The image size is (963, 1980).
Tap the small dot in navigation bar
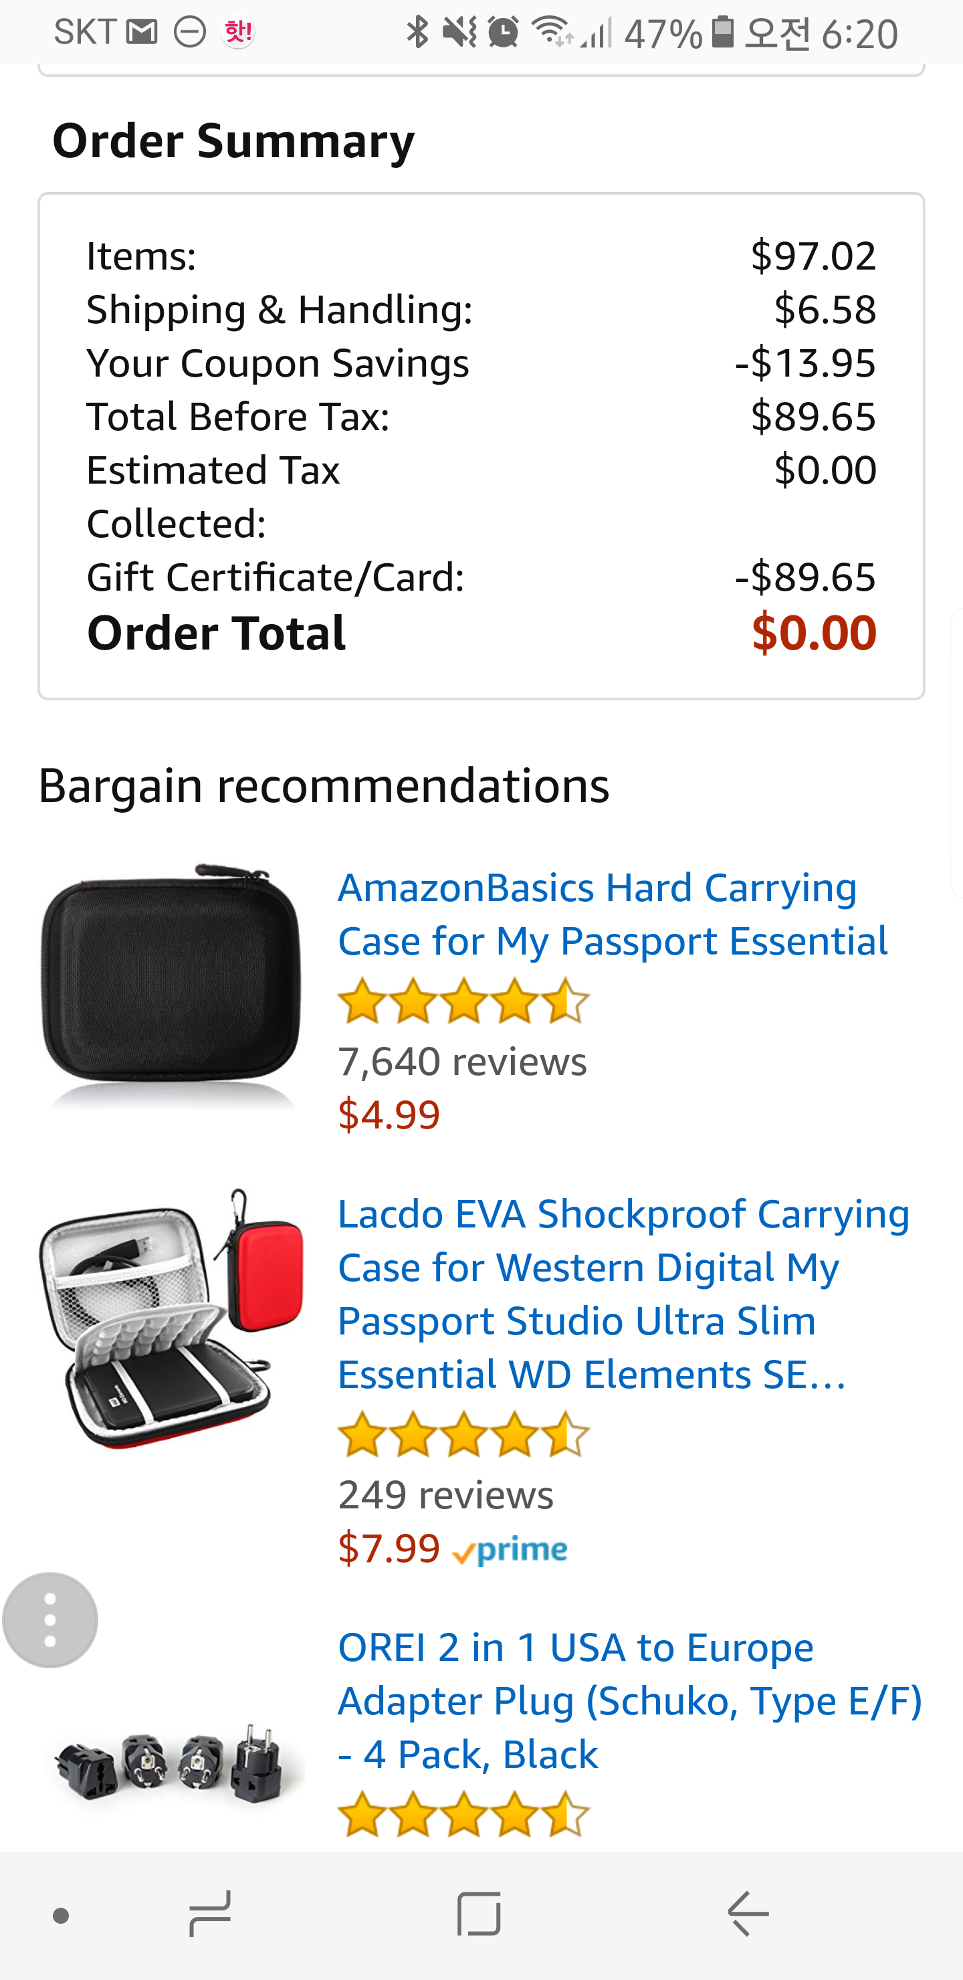click(x=61, y=1915)
